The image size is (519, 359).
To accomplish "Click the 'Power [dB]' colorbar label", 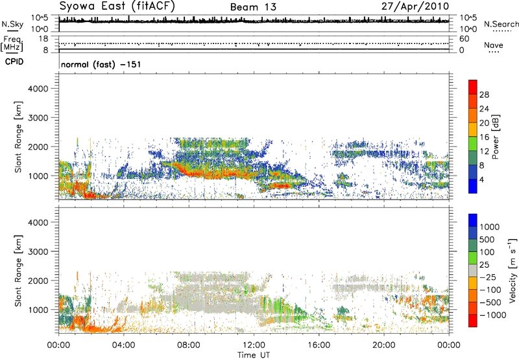I will [x=495, y=137].
